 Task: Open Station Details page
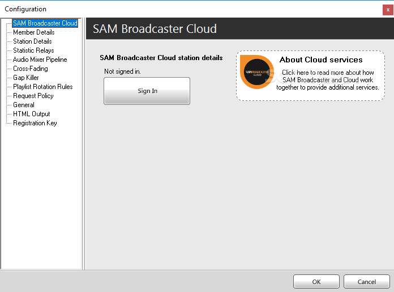pos(32,41)
